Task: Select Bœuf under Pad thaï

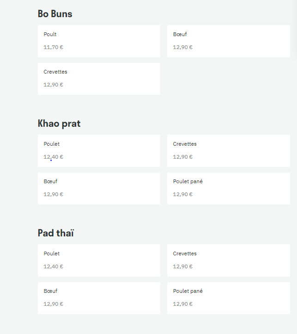Action: 99,298
